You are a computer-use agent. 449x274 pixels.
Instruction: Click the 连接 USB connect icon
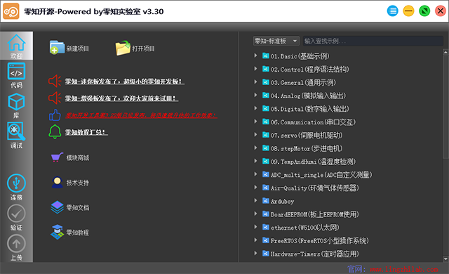click(x=16, y=183)
